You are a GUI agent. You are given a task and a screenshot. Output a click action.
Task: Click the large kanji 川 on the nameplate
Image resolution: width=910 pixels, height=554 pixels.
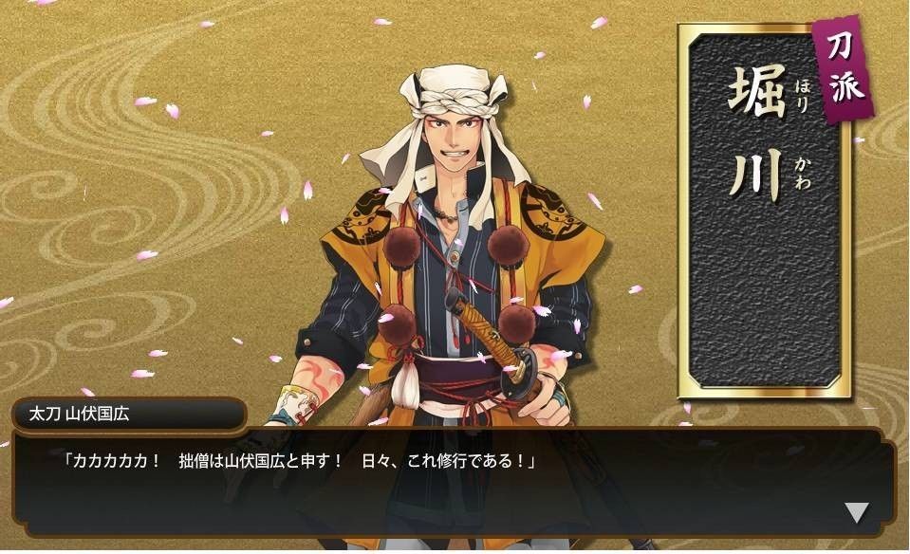[755, 174]
